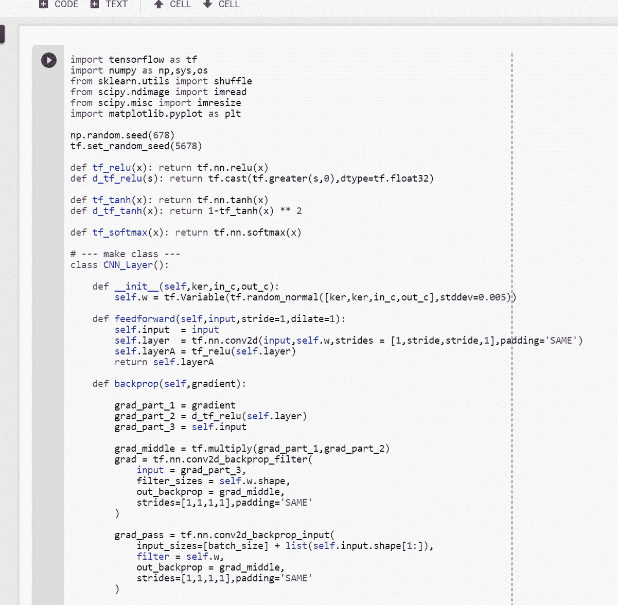The image size is (618, 605).
Task: Click the 'self.layerA = tf_relu(self.layer)' line
Action: click(205, 351)
